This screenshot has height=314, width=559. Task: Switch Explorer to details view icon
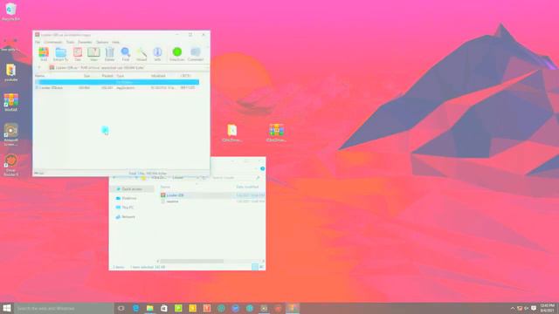coord(255,267)
